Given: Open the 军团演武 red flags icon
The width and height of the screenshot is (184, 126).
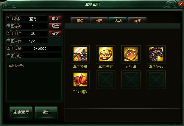Looking at the screenshot, I should [x=80, y=80].
